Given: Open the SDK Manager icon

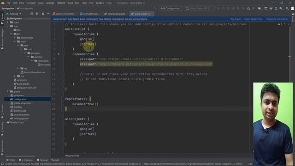Looking at the screenshot, I should (x=281, y=8).
